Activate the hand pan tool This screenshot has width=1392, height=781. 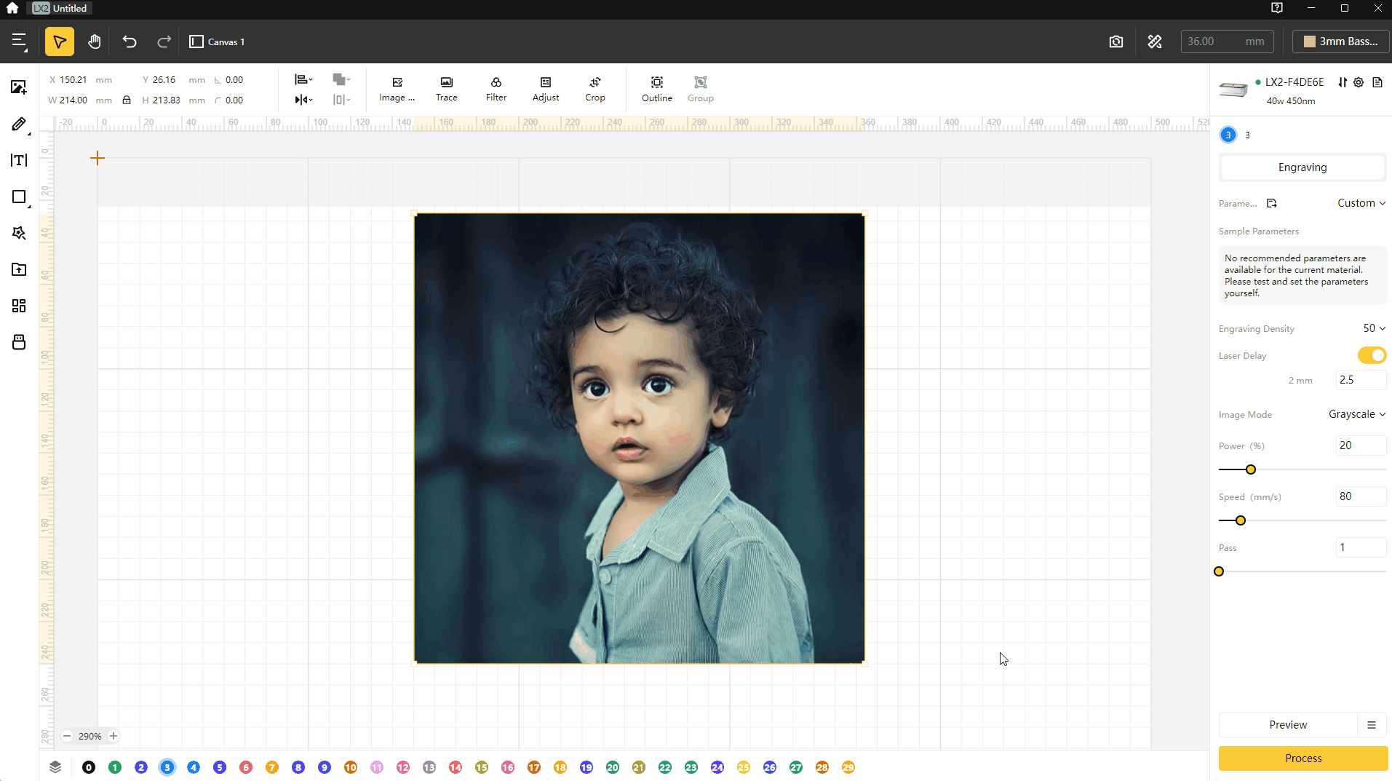pos(94,41)
